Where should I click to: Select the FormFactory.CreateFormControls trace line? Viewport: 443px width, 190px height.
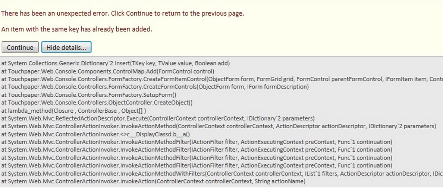(155, 87)
